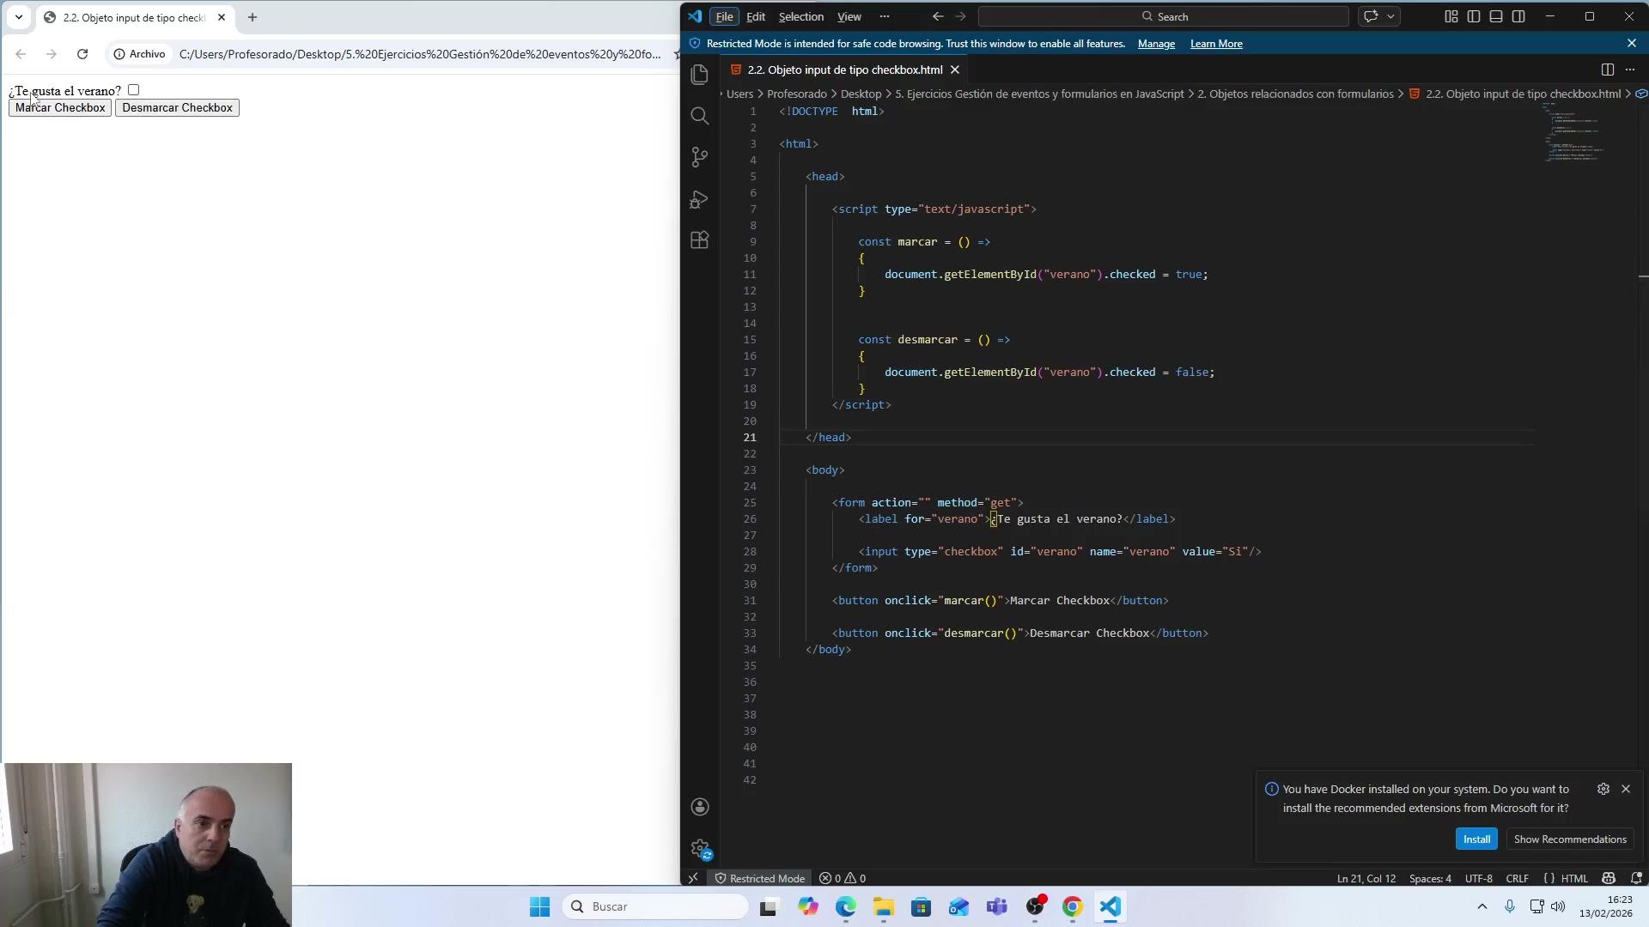Open editor More Actions ellipsis

pyautogui.click(x=1630, y=70)
